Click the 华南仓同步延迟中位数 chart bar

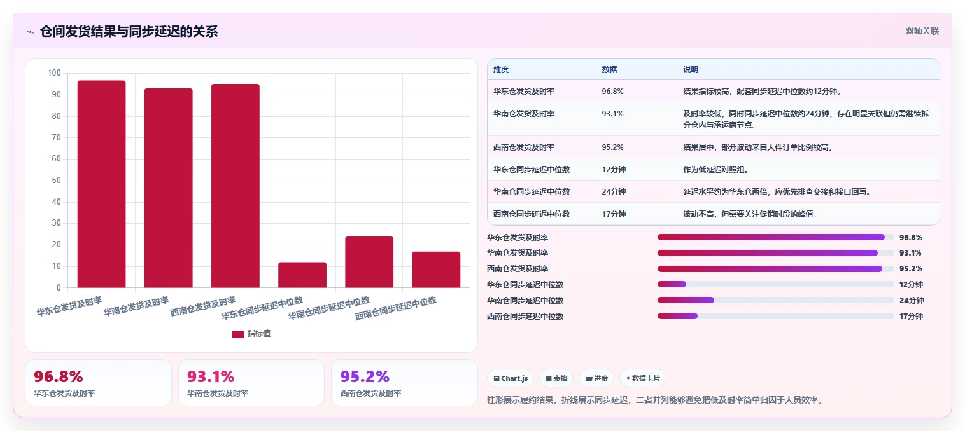coord(369,262)
